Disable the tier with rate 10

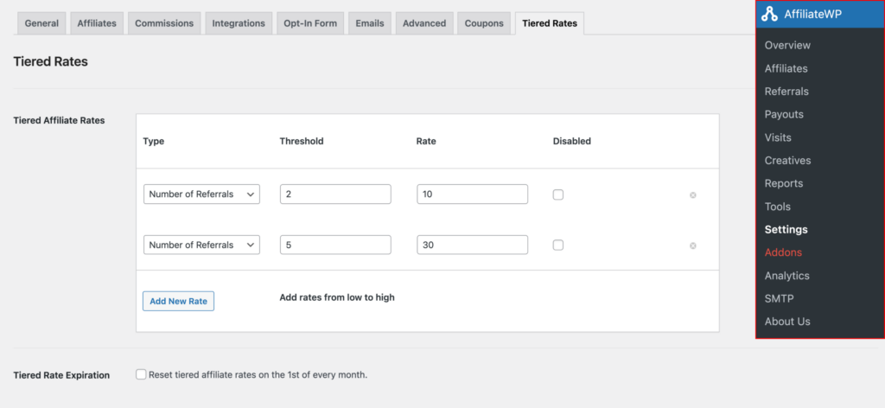point(557,194)
